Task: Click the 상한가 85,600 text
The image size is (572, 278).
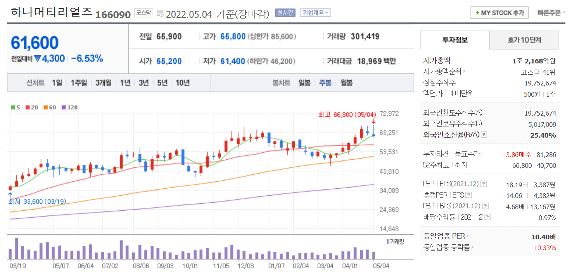Action: (x=272, y=37)
